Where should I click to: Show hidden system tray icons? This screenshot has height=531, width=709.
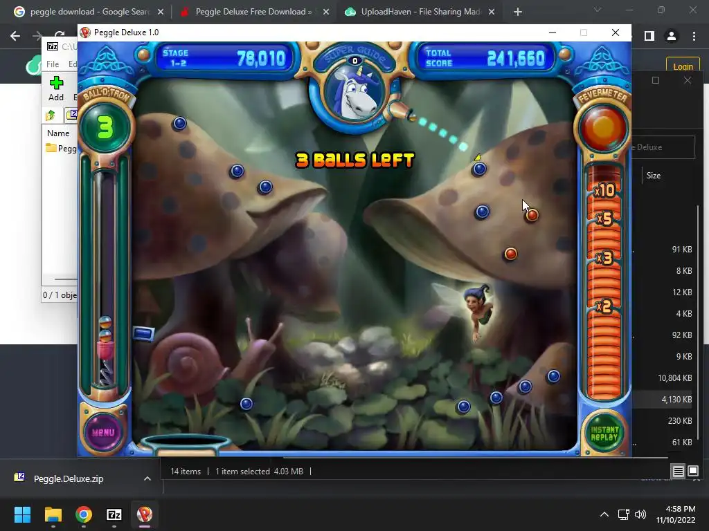[604, 514]
